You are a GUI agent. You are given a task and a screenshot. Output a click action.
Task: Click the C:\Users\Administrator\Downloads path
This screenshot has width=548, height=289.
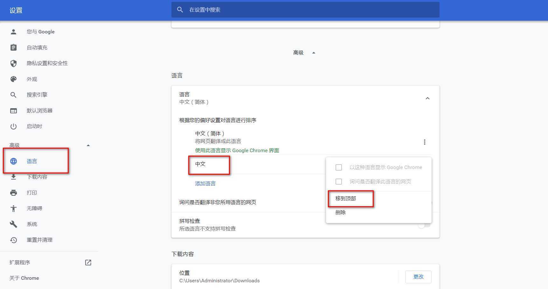[219, 281]
